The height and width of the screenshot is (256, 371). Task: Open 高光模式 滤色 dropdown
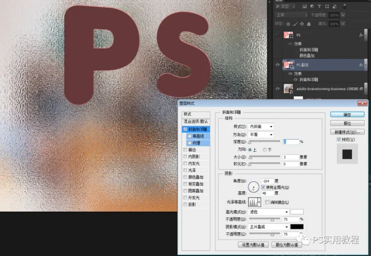[x=268, y=212]
